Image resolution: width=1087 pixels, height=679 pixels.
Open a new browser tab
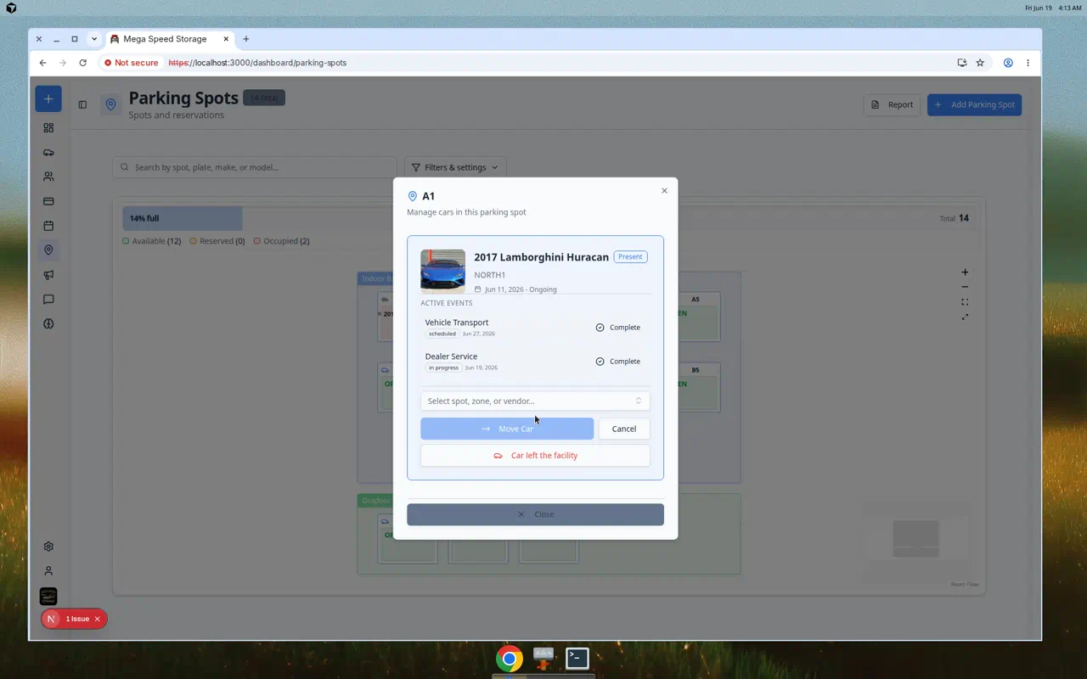coord(246,39)
